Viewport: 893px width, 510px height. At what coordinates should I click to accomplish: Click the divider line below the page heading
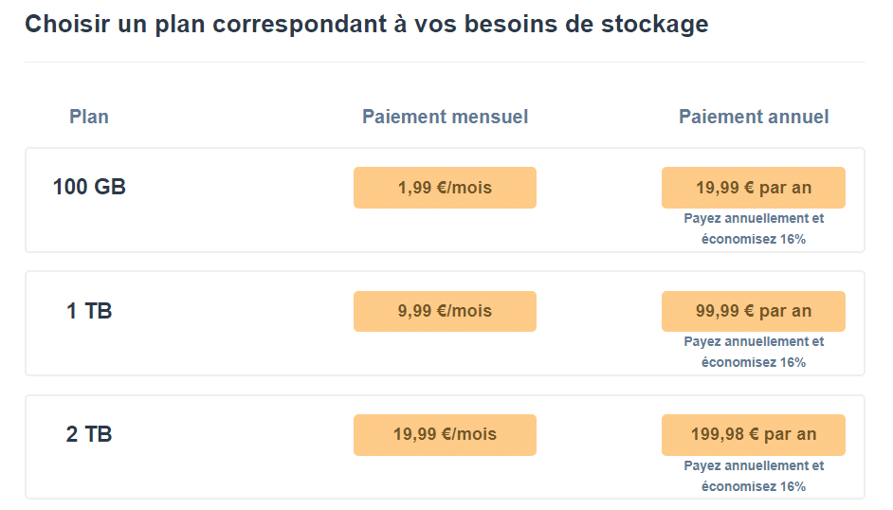coord(445,63)
